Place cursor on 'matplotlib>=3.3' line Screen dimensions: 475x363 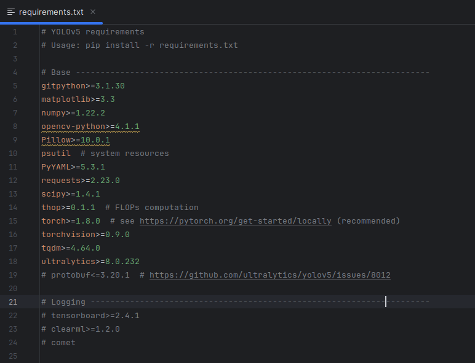(78, 100)
